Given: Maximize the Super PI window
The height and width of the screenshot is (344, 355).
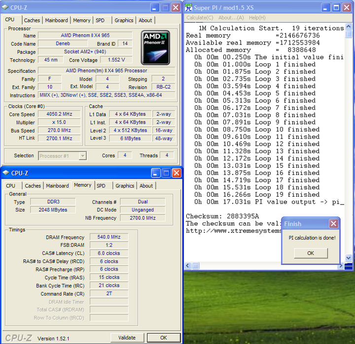Looking at the screenshot, I should pyautogui.click(x=336, y=8).
